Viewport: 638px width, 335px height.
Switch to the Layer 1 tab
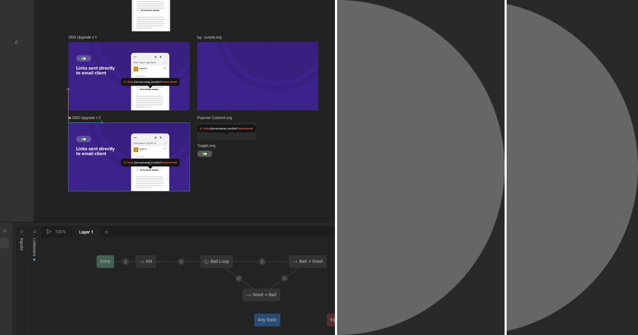[86, 231]
